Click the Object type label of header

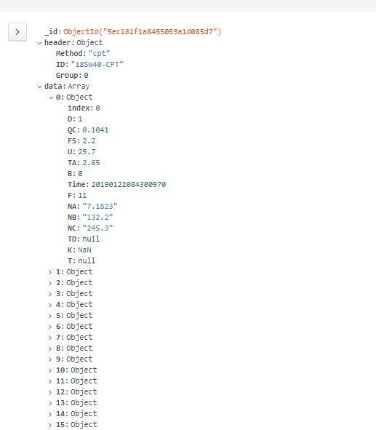(89, 43)
